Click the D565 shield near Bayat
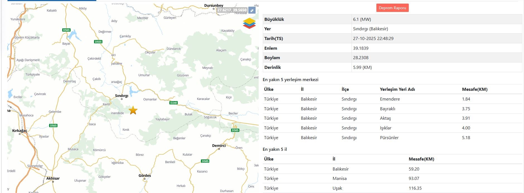 [66, 30]
